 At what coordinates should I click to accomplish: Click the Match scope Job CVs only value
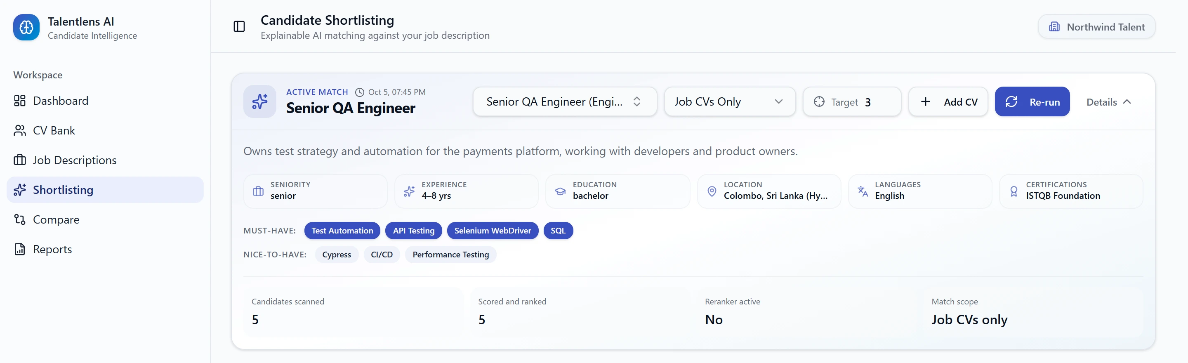(969, 320)
